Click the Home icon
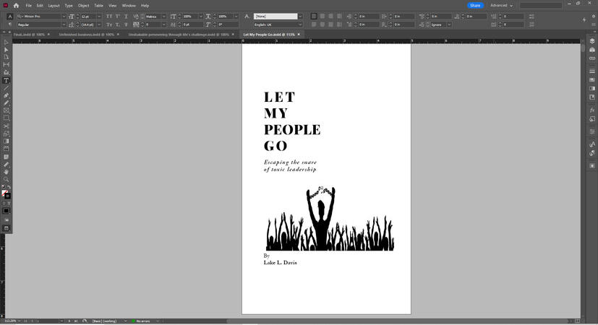 pyautogui.click(x=16, y=5)
